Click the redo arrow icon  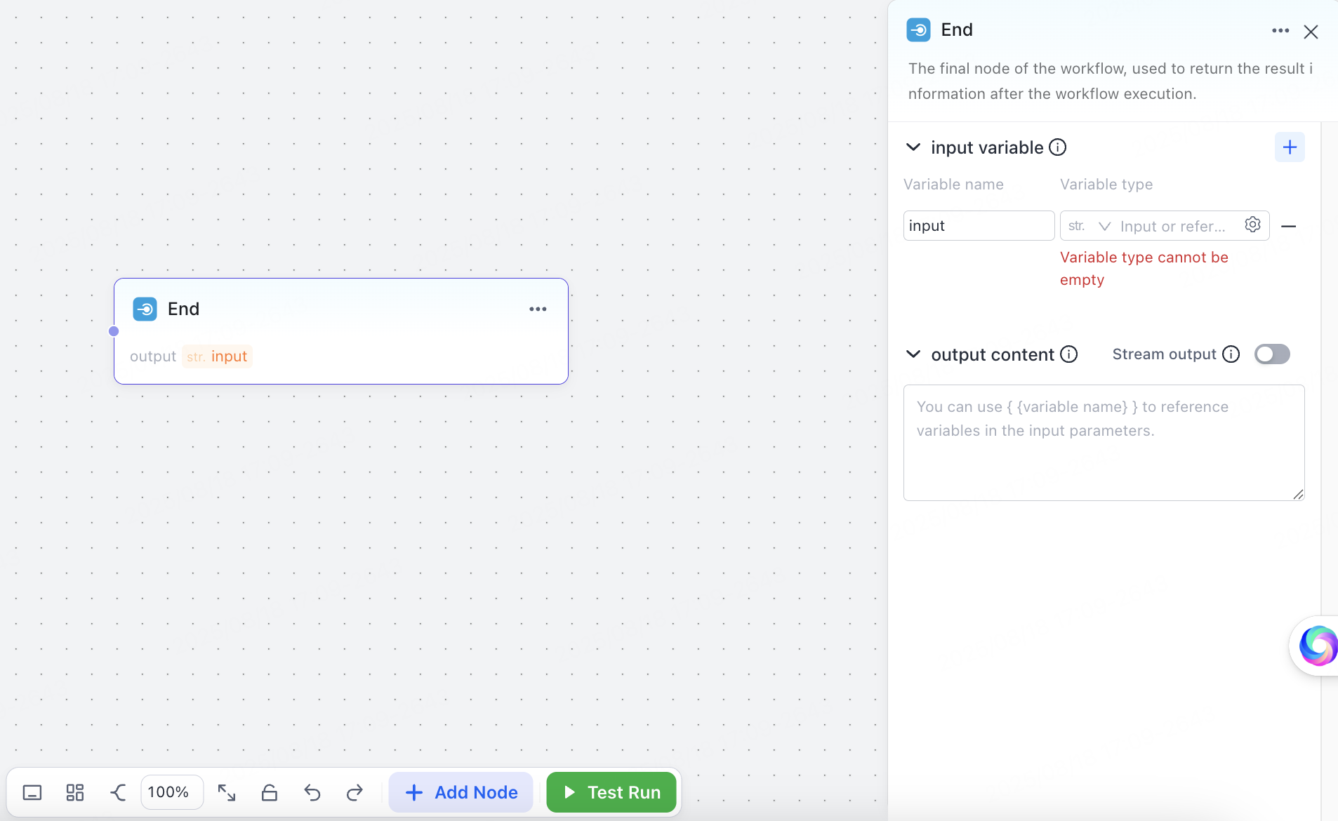[x=355, y=792]
